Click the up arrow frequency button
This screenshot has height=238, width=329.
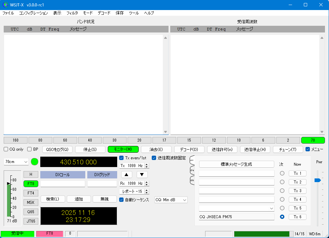click(x=127, y=174)
